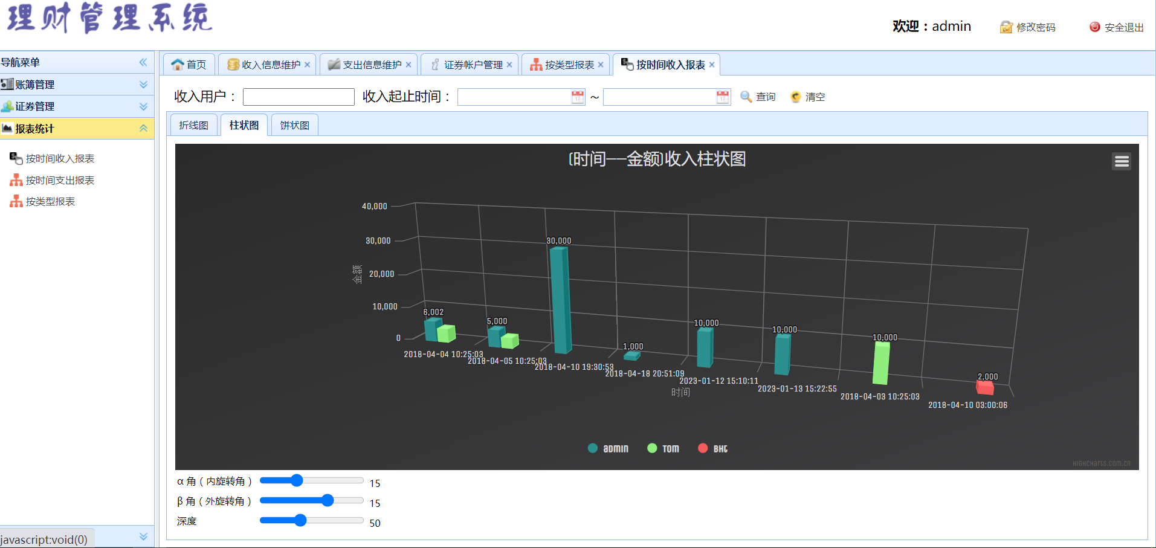
Task: Open the start date calendar picker
Action: tap(578, 97)
